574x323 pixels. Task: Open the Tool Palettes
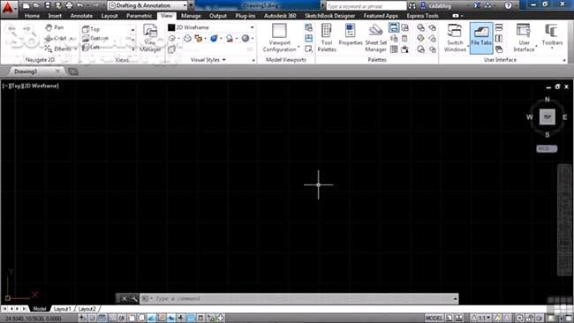pyautogui.click(x=327, y=38)
